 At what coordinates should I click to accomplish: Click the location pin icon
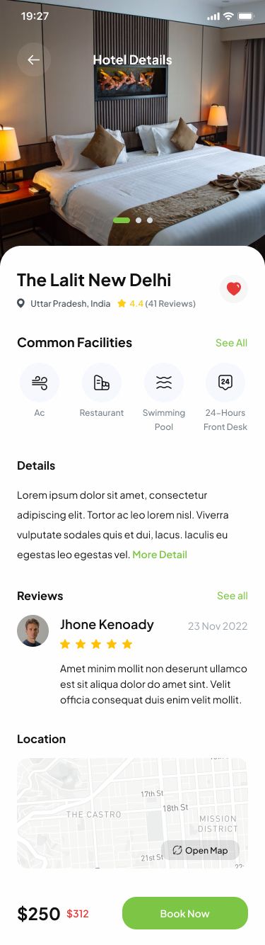click(21, 303)
